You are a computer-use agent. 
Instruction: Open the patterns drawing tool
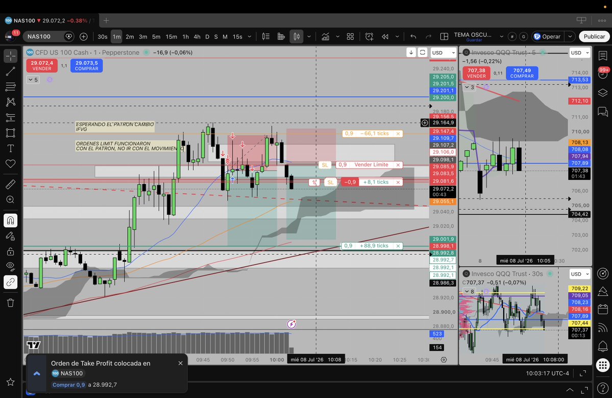click(11, 102)
